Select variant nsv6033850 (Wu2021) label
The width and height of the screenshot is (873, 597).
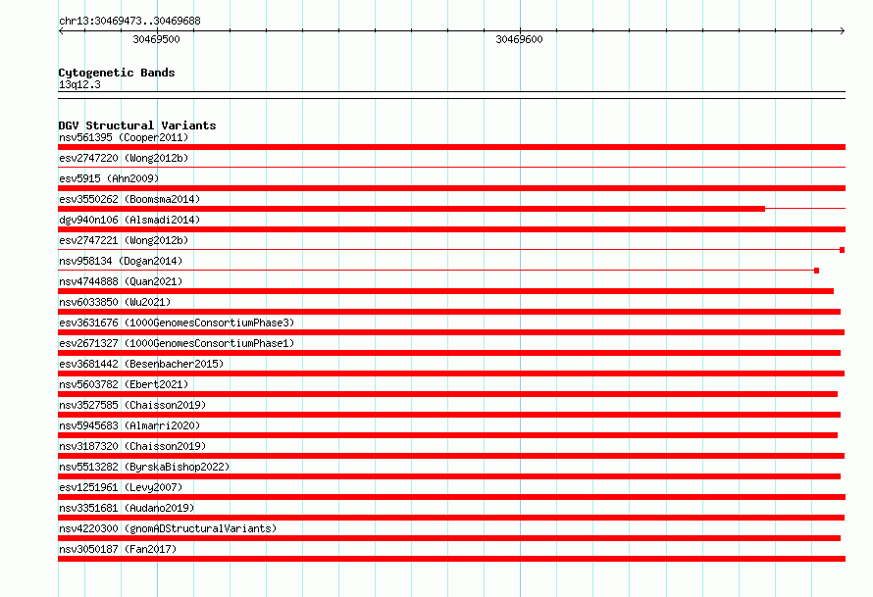click(115, 302)
